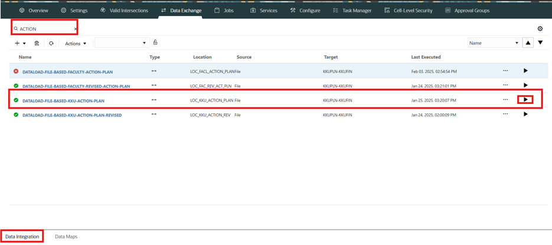The image size is (552, 245).
Task: Open DATALOAD-FILE-BASED-KKU-ACTION-PLAN-REVISED link
Action: 72,115
